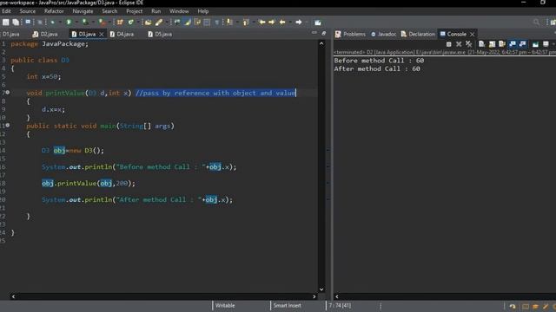Open the Forward navigation history dropdown arrow

307,23
